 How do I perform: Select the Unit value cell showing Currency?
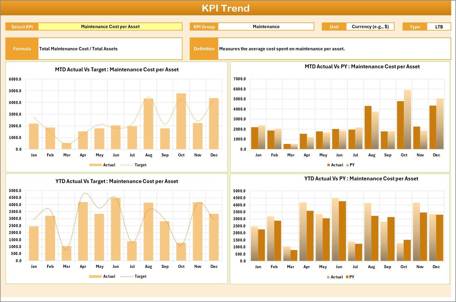(x=370, y=27)
